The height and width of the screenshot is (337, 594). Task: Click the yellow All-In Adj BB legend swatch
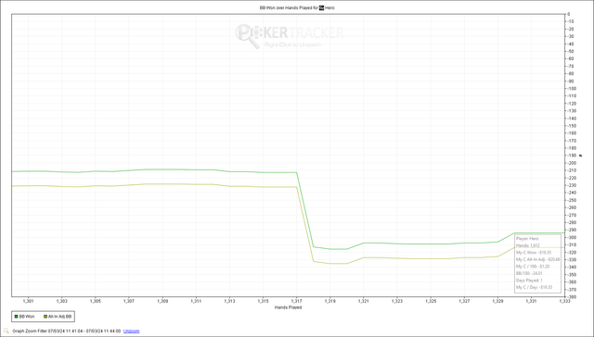click(x=45, y=317)
